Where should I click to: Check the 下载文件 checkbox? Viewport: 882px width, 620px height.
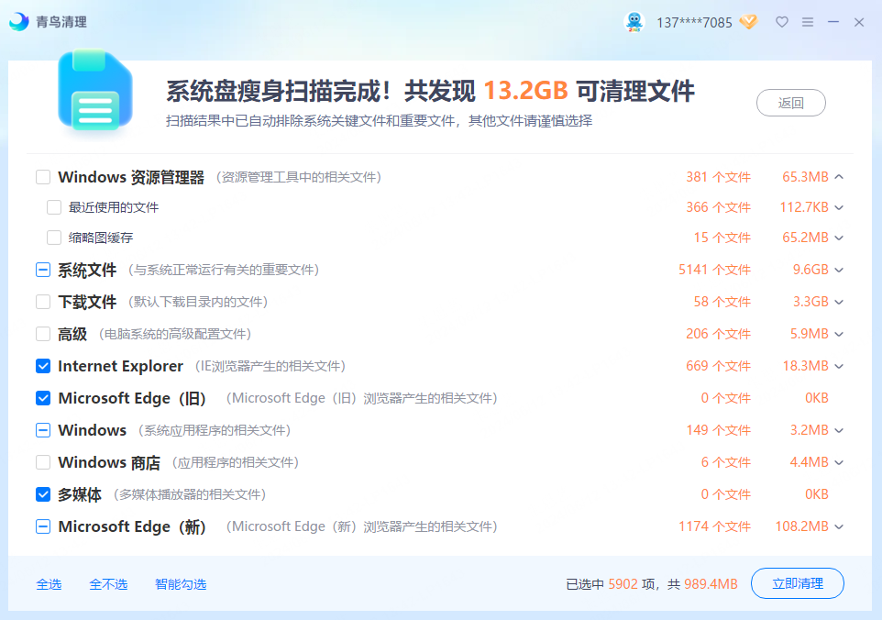[x=43, y=302]
